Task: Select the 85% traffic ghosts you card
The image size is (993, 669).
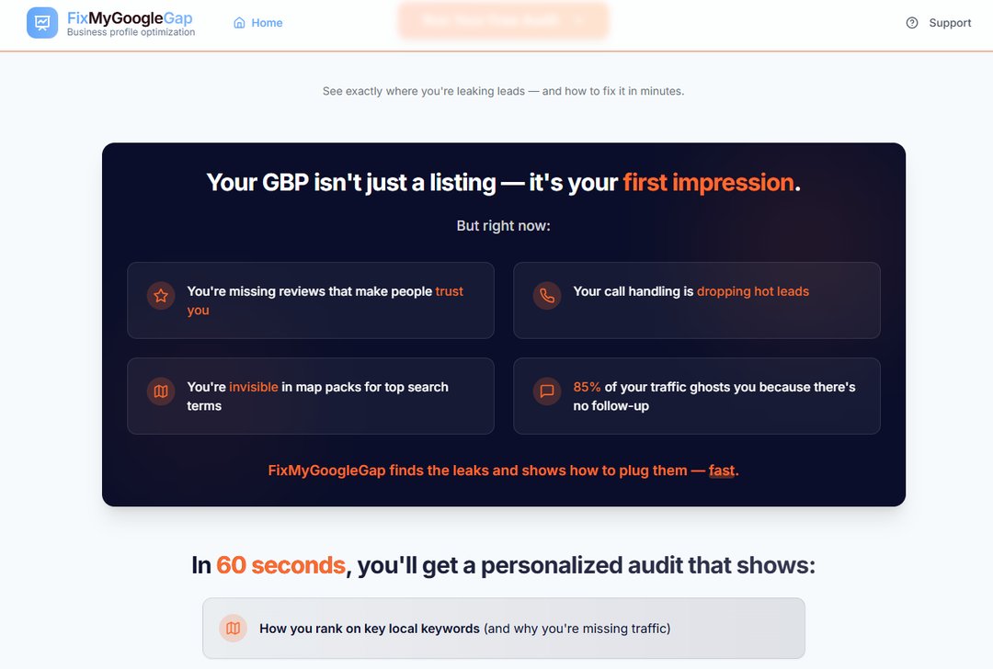Action: 696,396
